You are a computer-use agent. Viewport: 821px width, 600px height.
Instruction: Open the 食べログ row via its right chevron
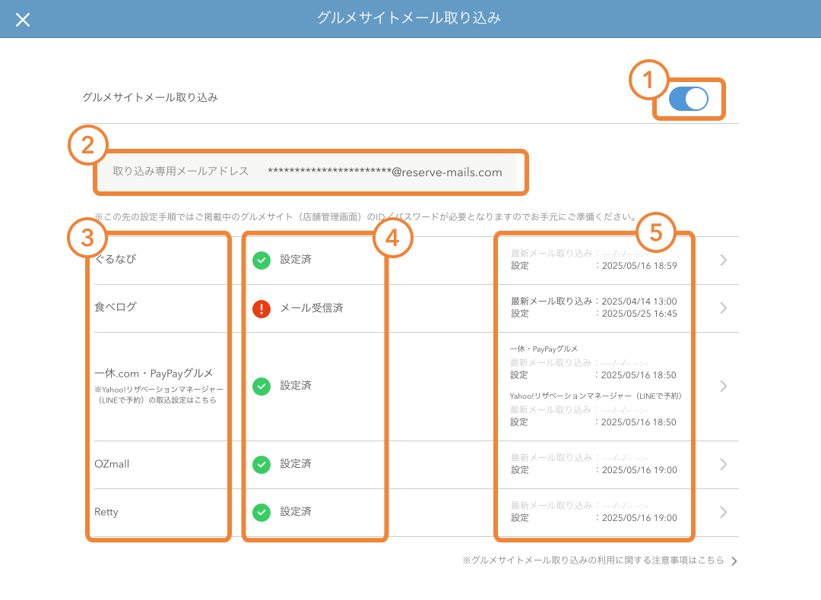point(723,308)
